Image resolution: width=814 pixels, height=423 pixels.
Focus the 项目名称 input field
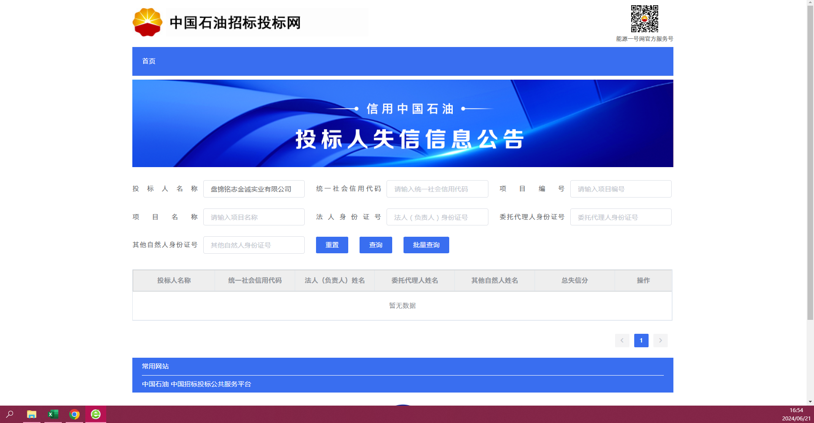click(254, 217)
